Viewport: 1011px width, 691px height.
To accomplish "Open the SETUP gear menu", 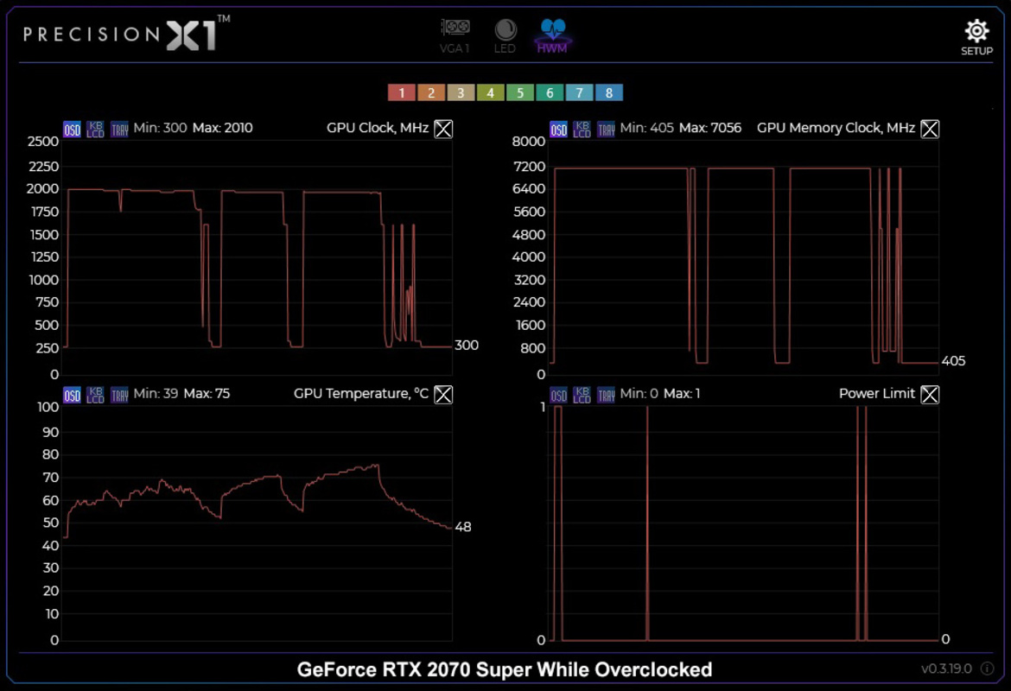I will tap(976, 37).
